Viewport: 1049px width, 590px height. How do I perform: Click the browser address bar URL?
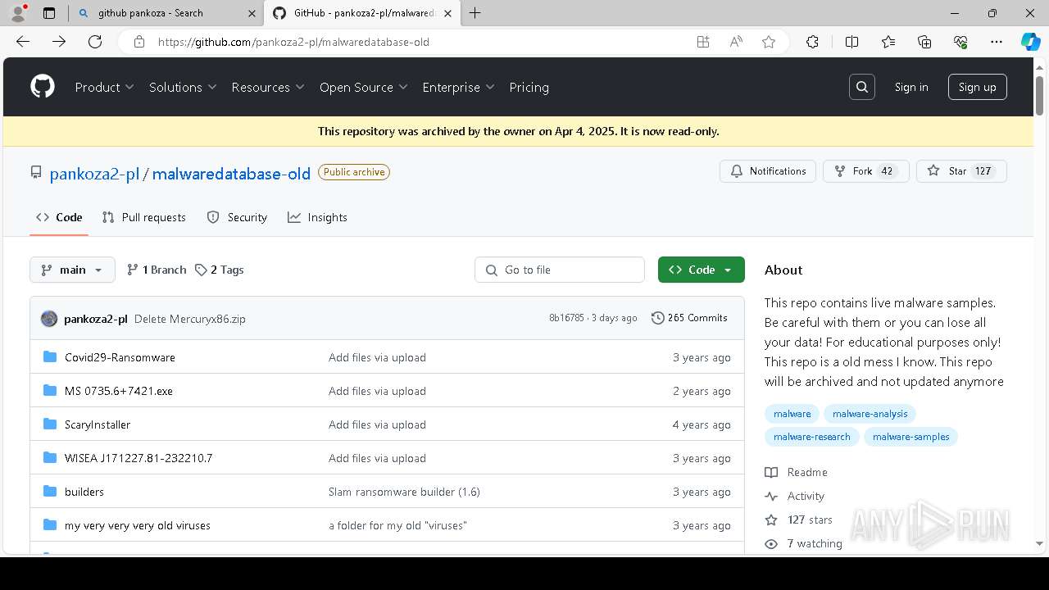coord(293,42)
